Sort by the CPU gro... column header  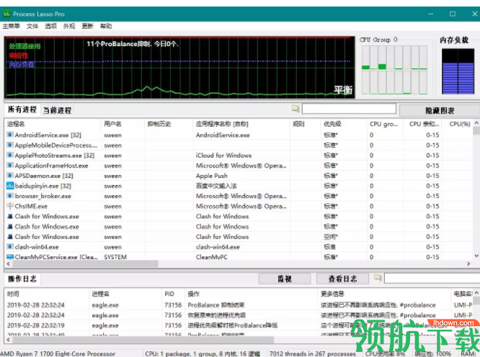pyautogui.click(x=385, y=124)
